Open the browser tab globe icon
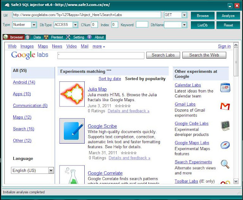 [6, 37]
